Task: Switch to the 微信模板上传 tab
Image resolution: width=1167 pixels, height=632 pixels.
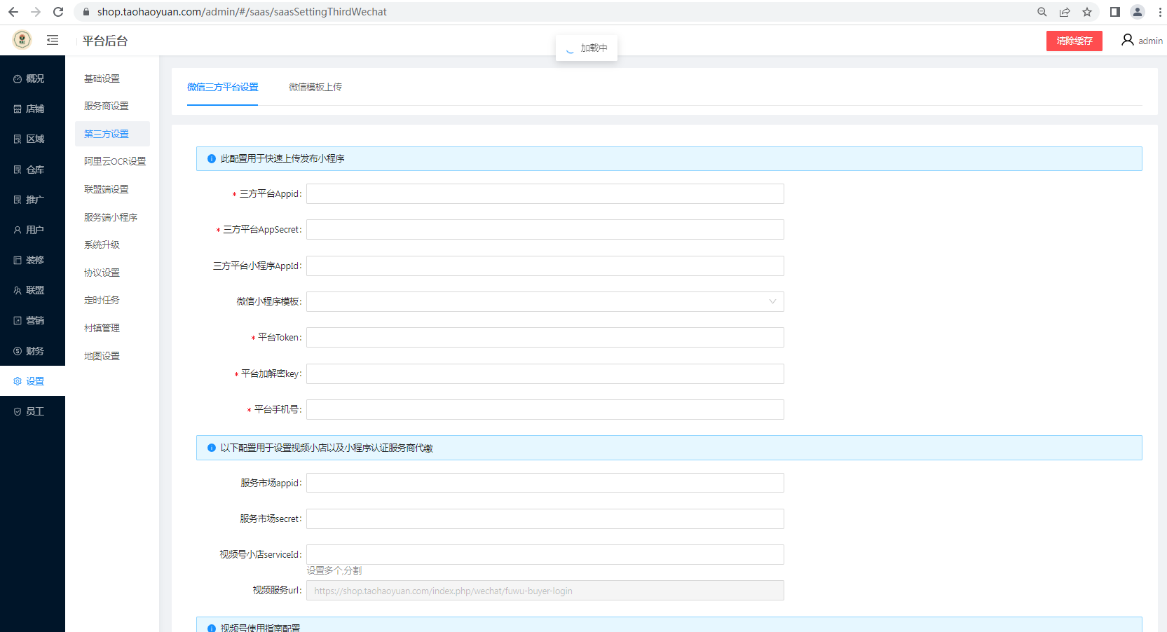Action: point(315,87)
